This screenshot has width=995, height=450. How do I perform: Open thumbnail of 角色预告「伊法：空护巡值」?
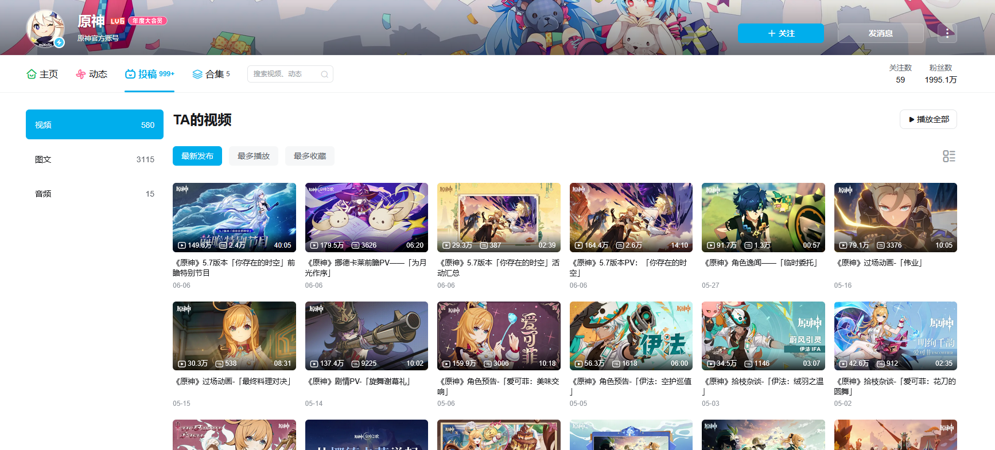(x=631, y=336)
